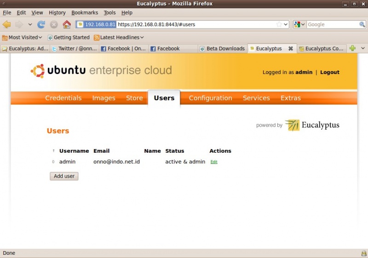The height and width of the screenshot is (258, 368).
Task: Reload the current page
Action: tap(41, 24)
